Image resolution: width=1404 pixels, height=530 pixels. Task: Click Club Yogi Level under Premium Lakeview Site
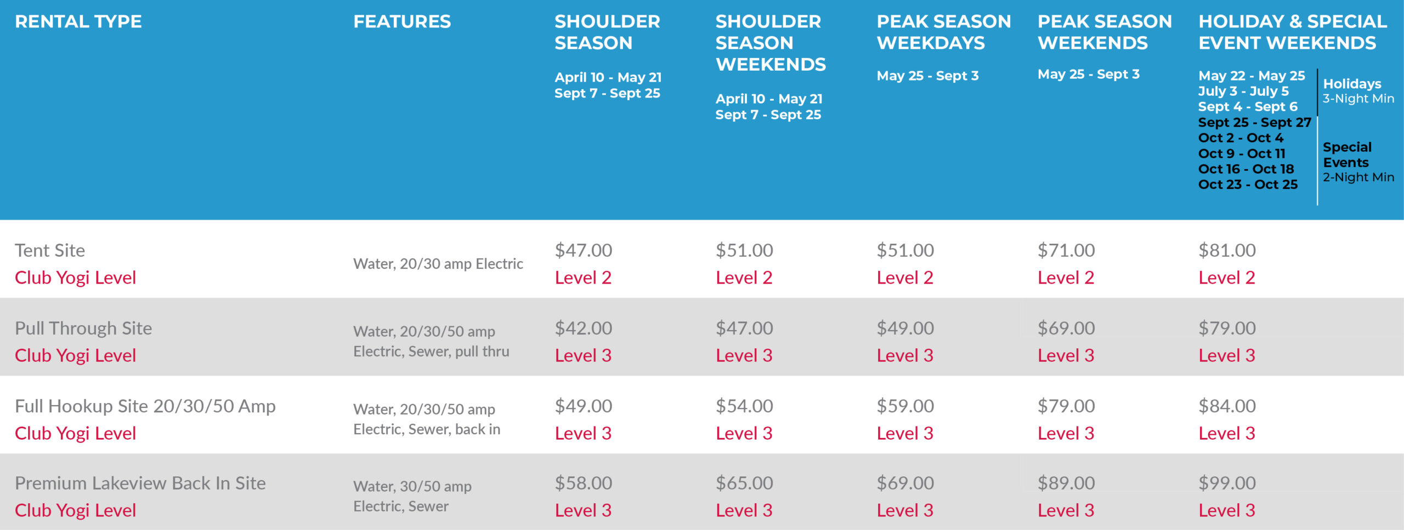75,510
